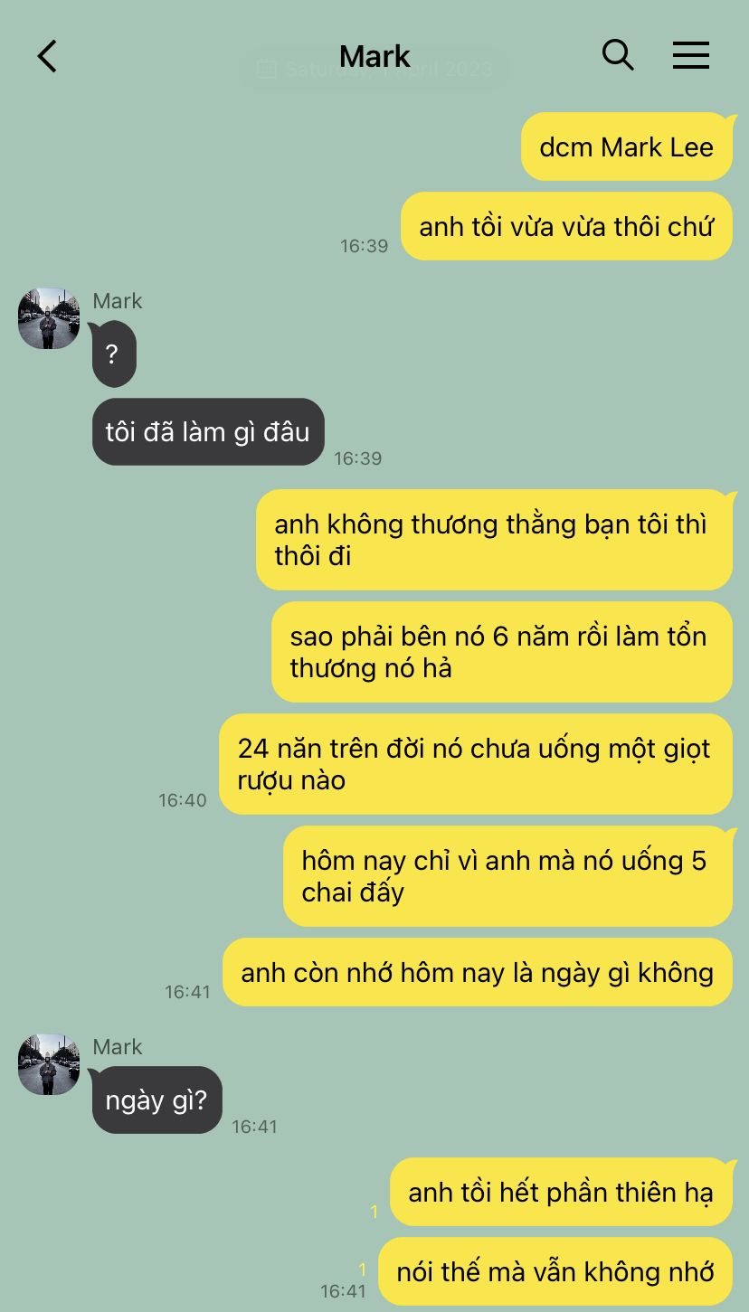Tap Mark's avatar beside 'ngày gì?' message
The width and height of the screenshot is (749, 1312).
[x=49, y=1064]
